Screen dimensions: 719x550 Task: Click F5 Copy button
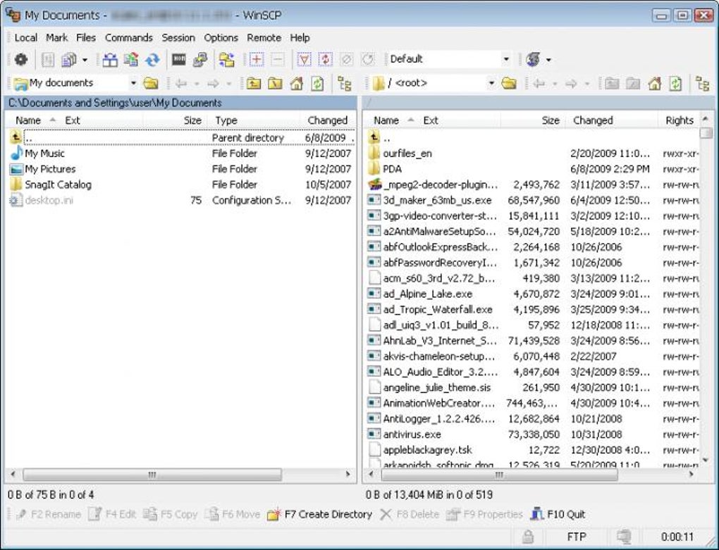(170, 514)
